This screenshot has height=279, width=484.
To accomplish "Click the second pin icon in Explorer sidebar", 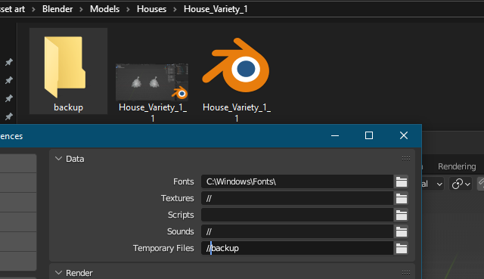I will click(x=8, y=80).
